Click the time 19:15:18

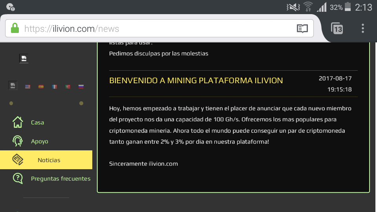339,90
